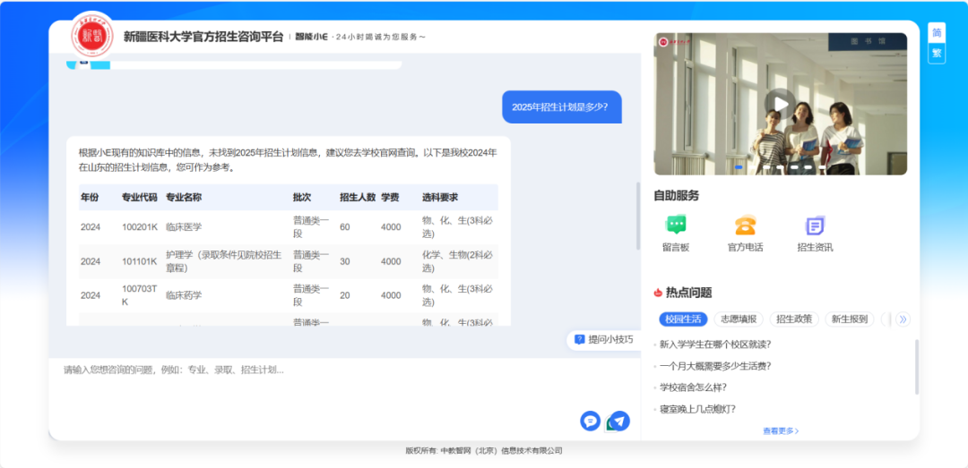Click the 官方电话 telephone icon
968x468 pixels.
coord(745,225)
